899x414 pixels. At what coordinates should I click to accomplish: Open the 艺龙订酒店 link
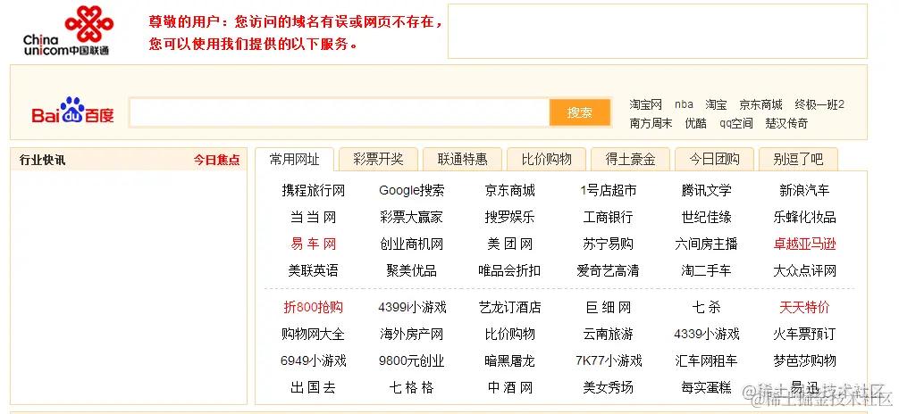coord(509,308)
